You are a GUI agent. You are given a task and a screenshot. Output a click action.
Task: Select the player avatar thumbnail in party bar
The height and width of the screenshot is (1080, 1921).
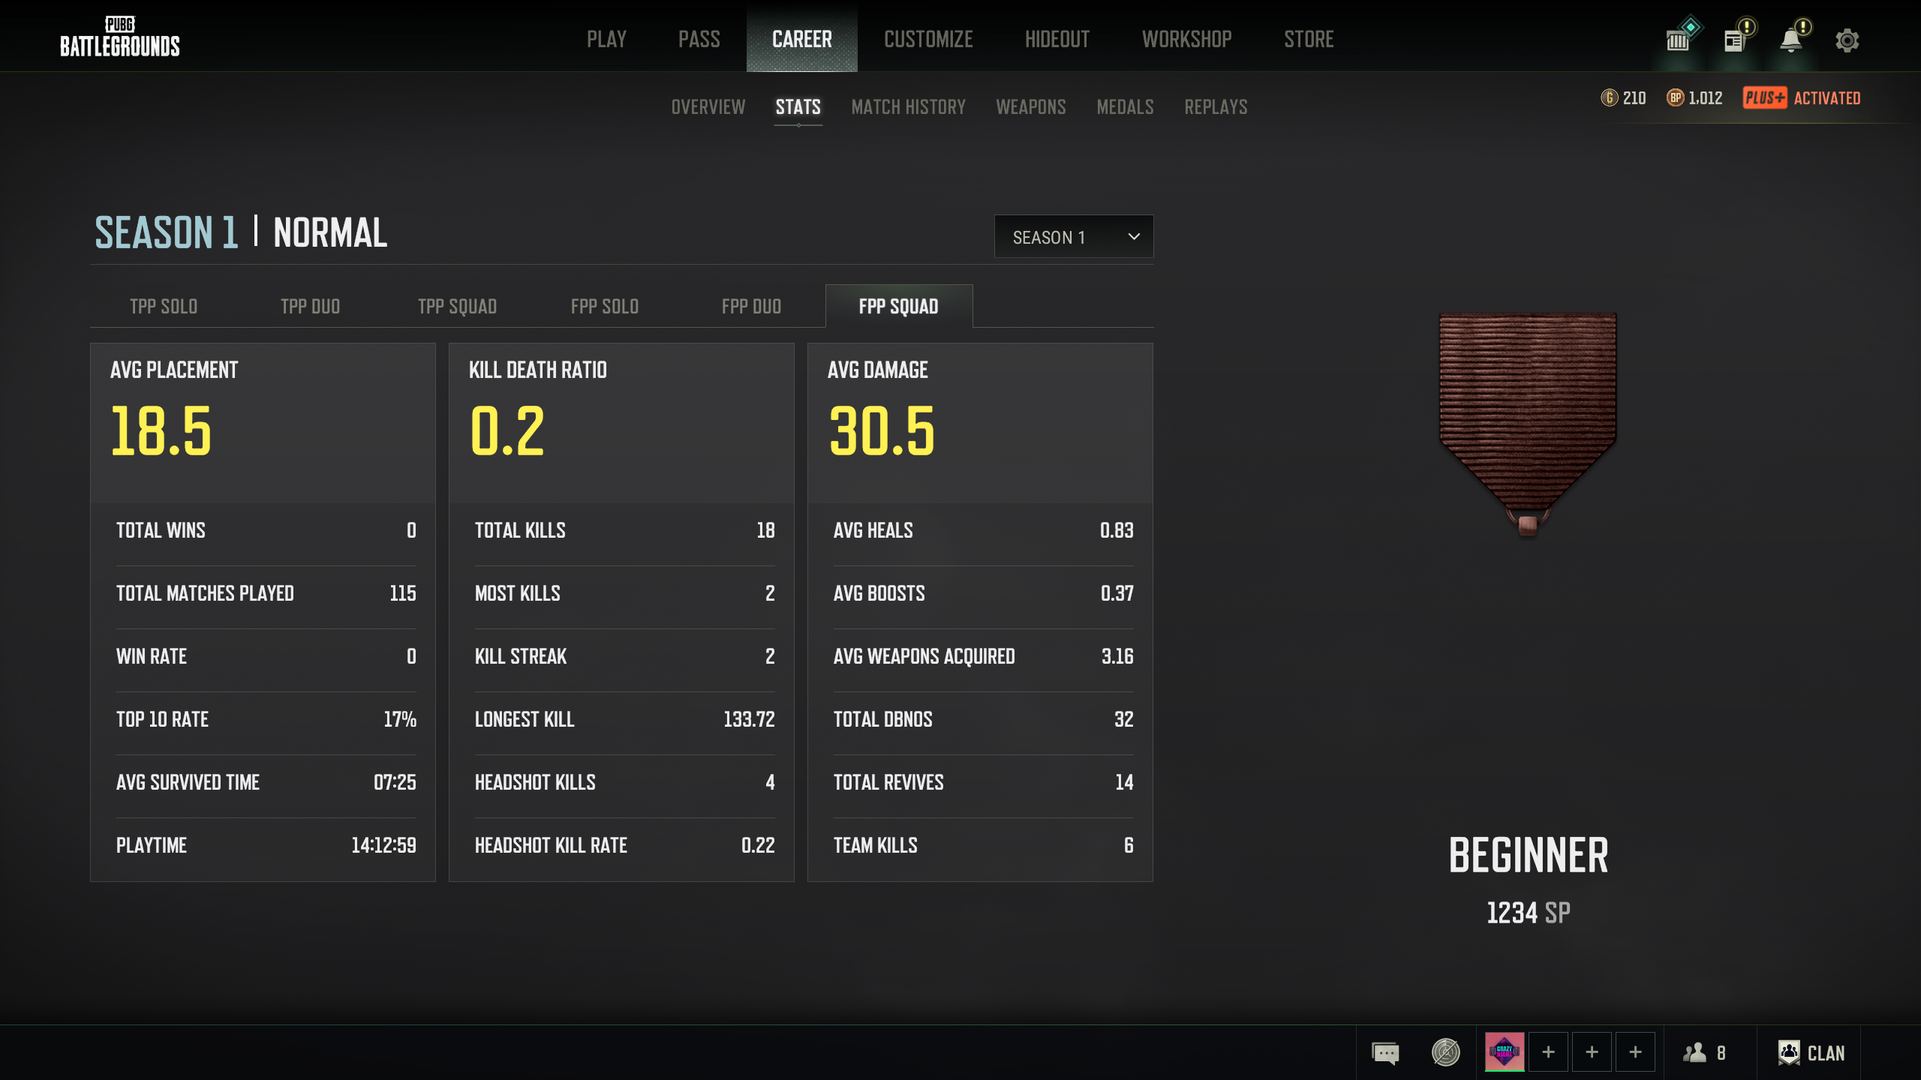1505,1052
